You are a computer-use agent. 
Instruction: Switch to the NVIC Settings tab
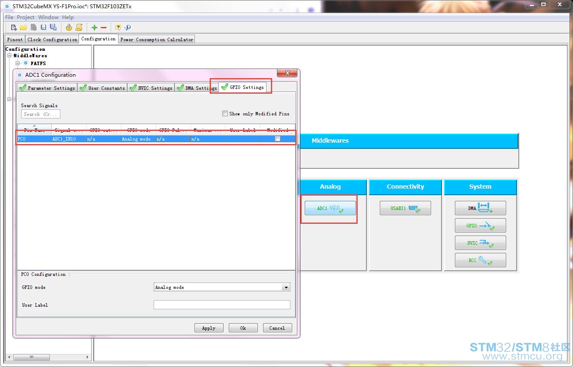point(151,88)
